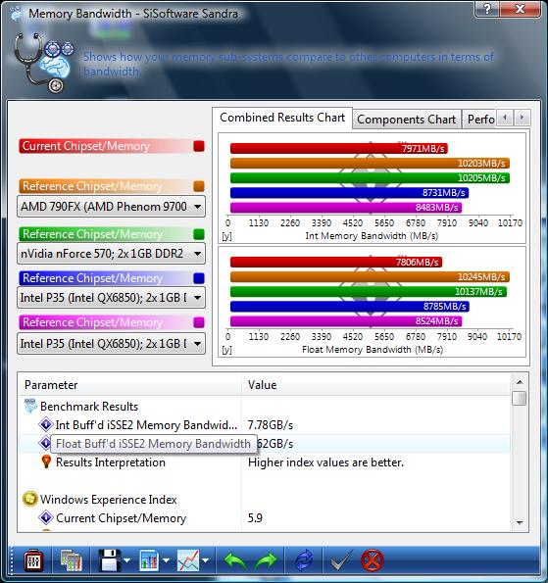Switch to Components Chart tab
This screenshot has width=548, height=583.
pos(406,120)
